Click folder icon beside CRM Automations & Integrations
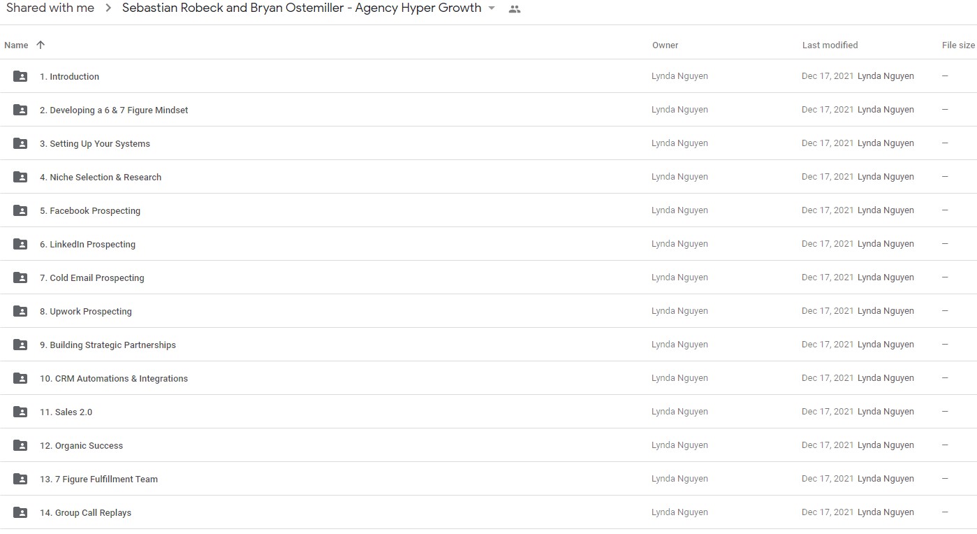977x534 pixels. (x=20, y=378)
